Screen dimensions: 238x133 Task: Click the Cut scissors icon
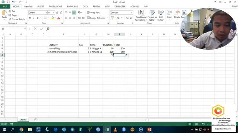[x=10, y=11]
